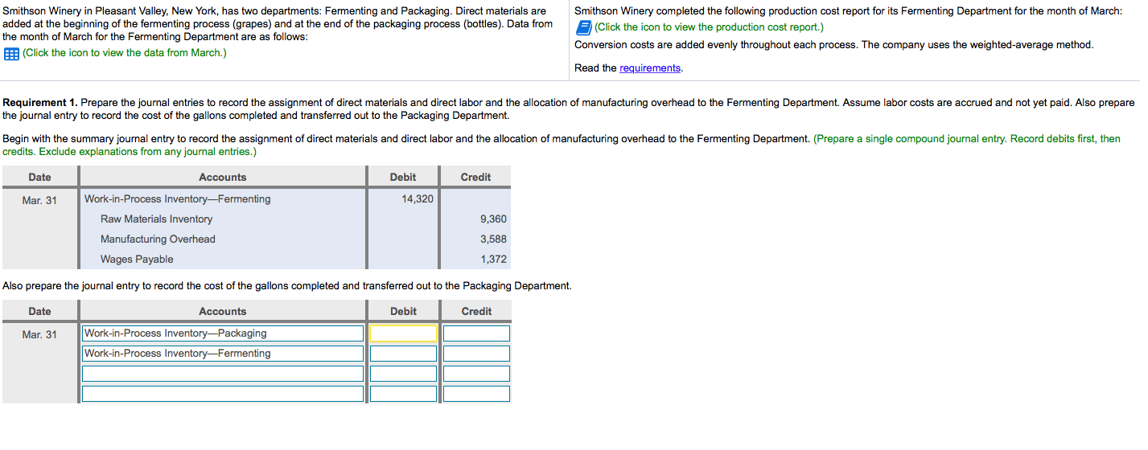Click the debit field in fourth entry row
This screenshot has width=1148, height=450.
[403, 394]
